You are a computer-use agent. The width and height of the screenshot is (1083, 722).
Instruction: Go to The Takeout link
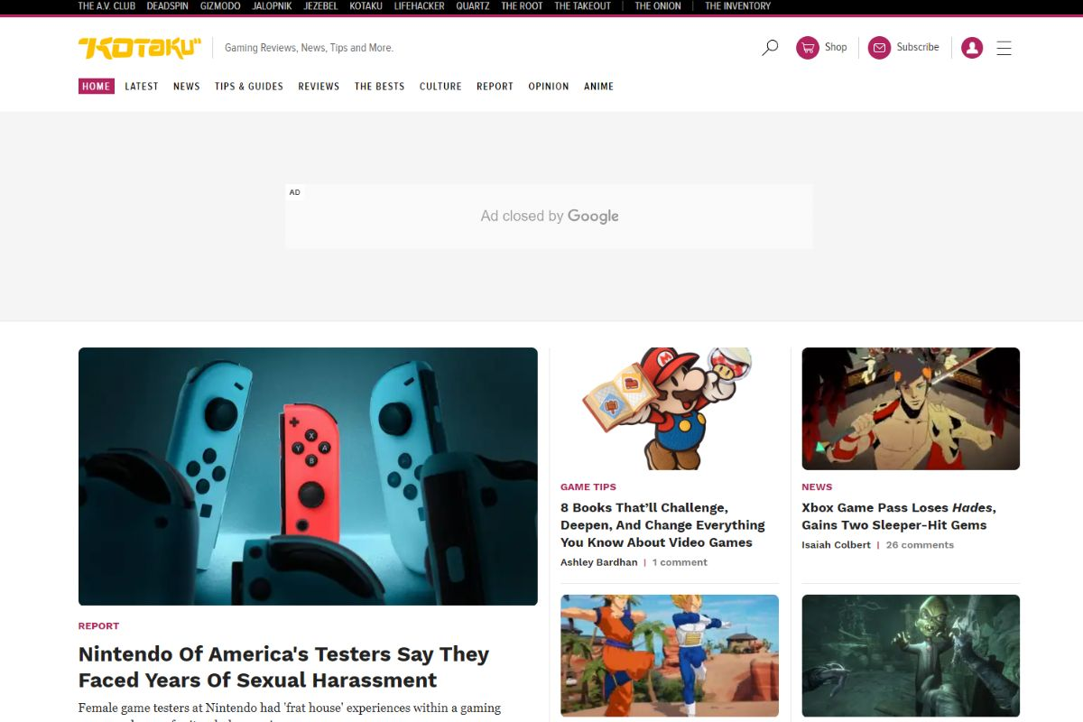[583, 6]
